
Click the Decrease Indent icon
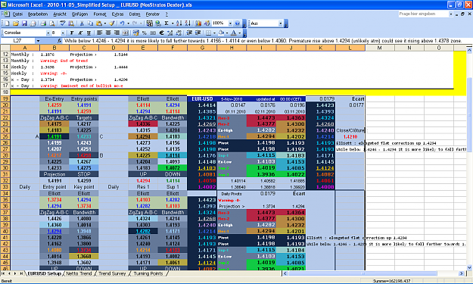[x=189, y=33]
